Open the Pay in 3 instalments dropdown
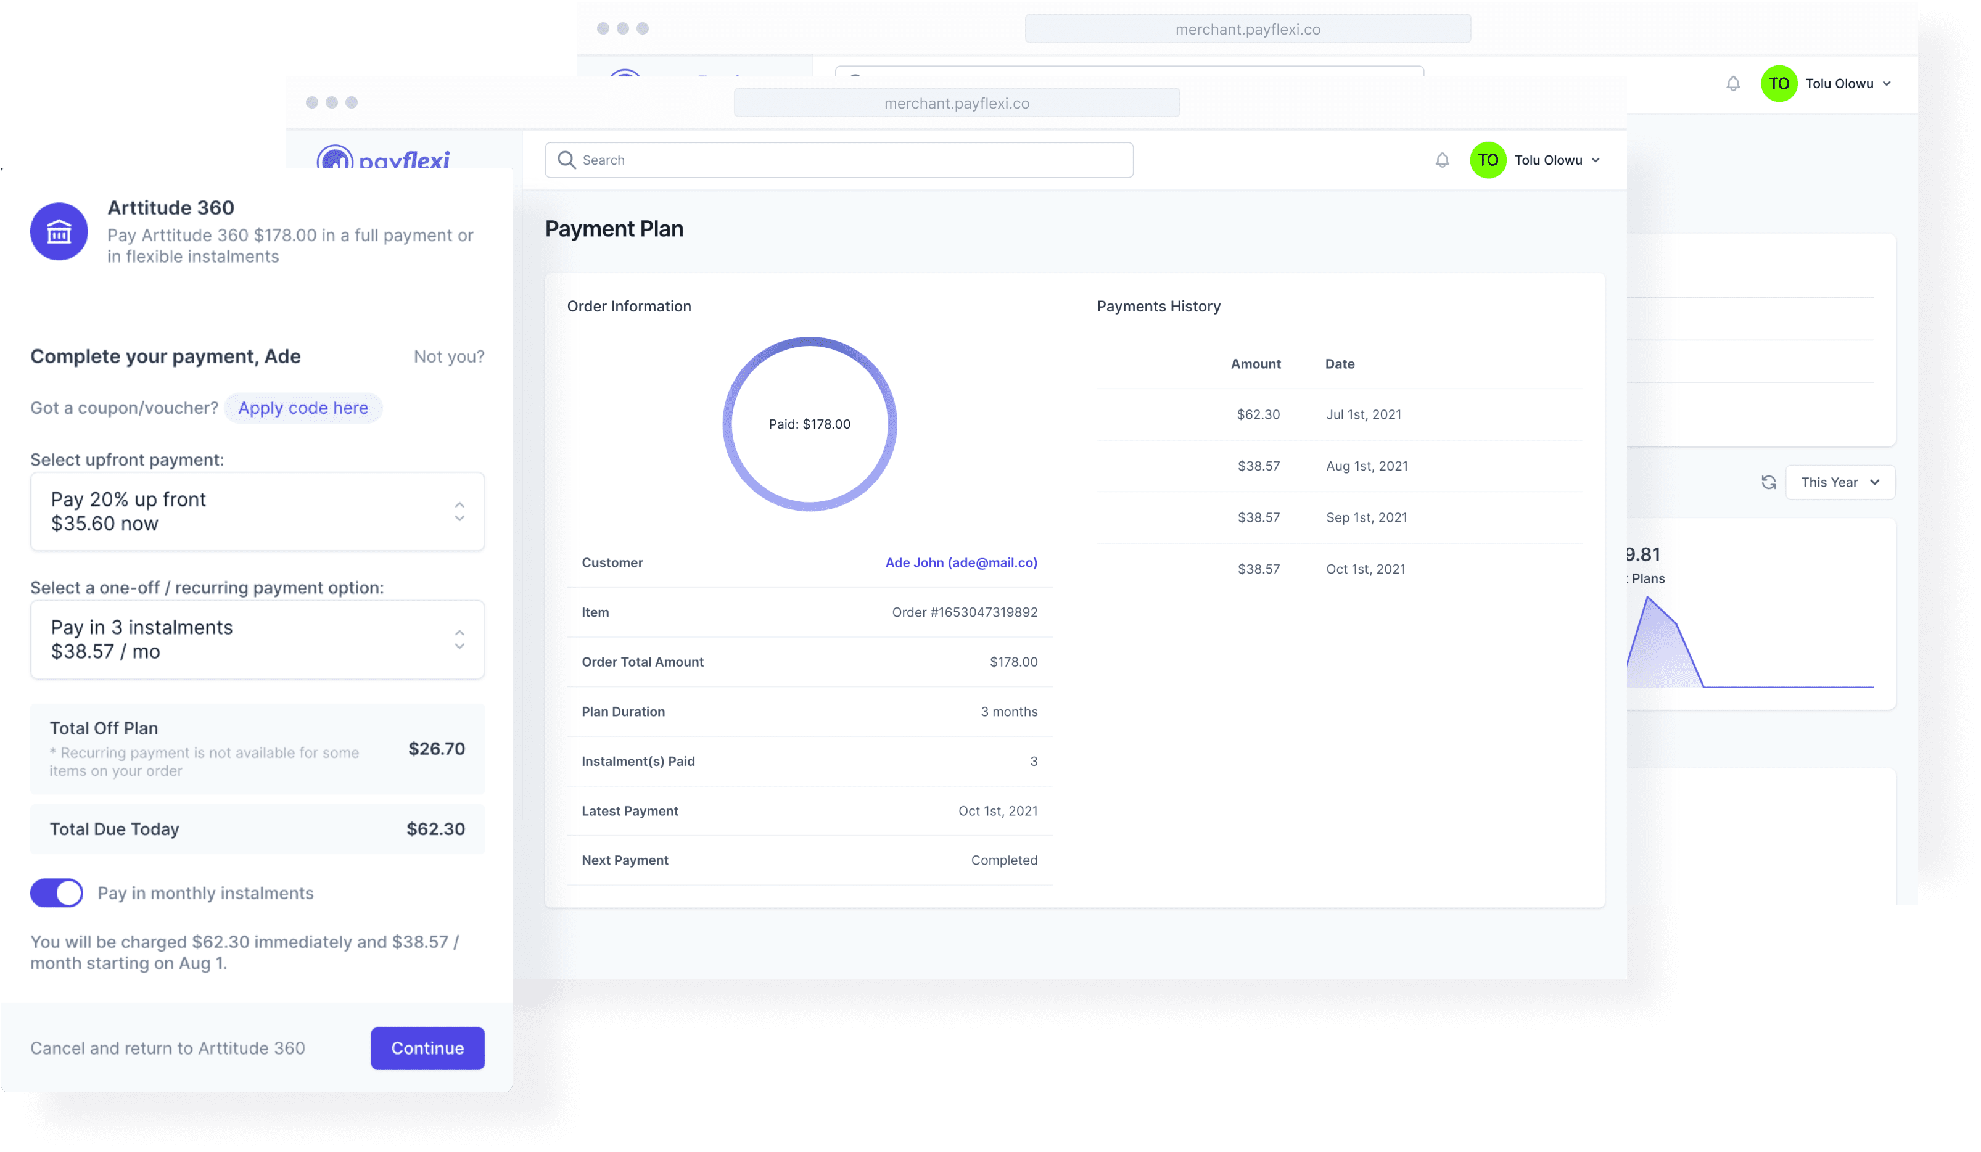This screenshot has height=1152, width=1981. [257, 640]
